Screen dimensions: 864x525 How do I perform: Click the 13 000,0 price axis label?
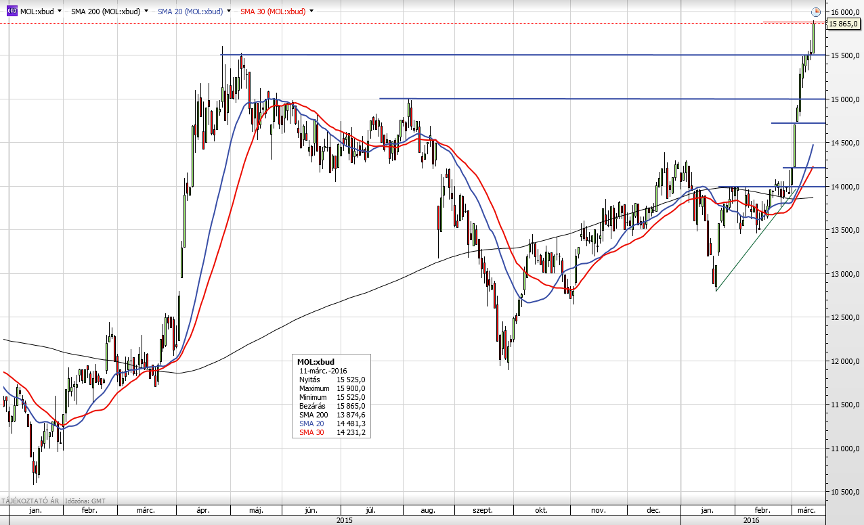tap(844, 275)
